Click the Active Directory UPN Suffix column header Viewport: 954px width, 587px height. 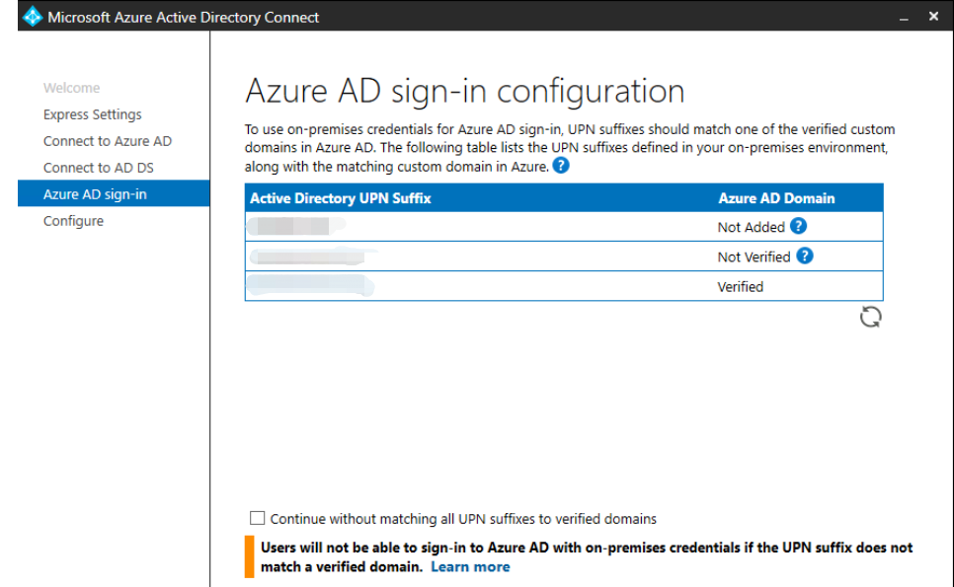tap(341, 198)
